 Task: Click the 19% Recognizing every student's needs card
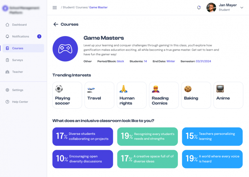[x=147, y=137]
